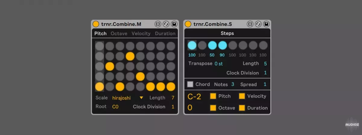The image size is (362, 135).
Task: Open the Scale dropdown arrow next to hirajoshi
Action: point(141,97)
